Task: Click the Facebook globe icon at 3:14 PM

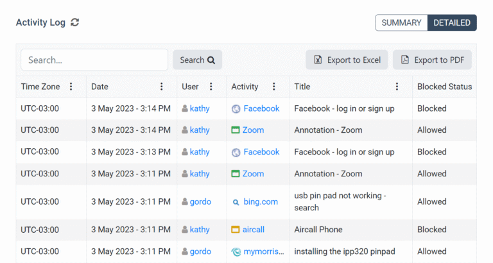Action: (236, 108)
